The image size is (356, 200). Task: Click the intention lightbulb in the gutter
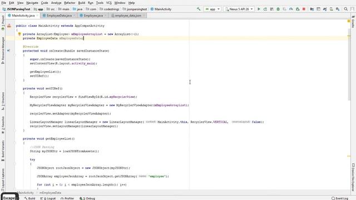point(19,34)
